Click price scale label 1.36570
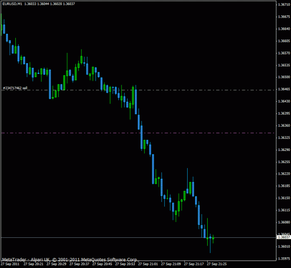The image size is (291, 268). pyautogui.click(x=284, y=53)
